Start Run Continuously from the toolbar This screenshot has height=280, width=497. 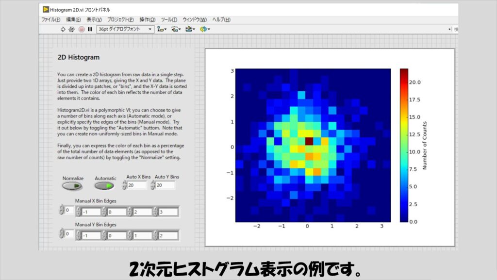71,29
